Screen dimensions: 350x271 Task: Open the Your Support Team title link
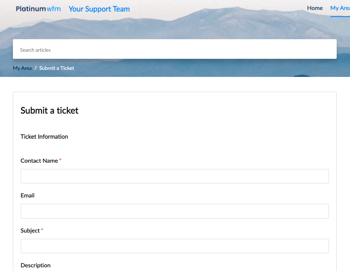pyautogui.click(x=99, y=9)
